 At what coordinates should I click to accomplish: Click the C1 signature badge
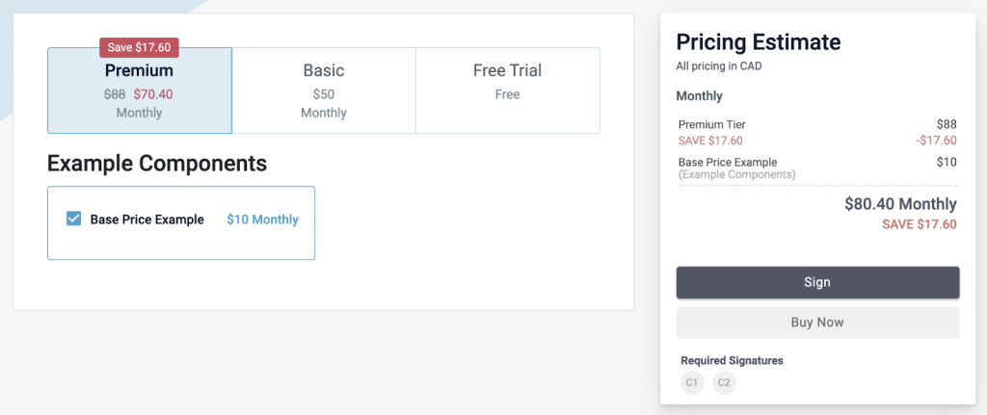coord(692,382)
